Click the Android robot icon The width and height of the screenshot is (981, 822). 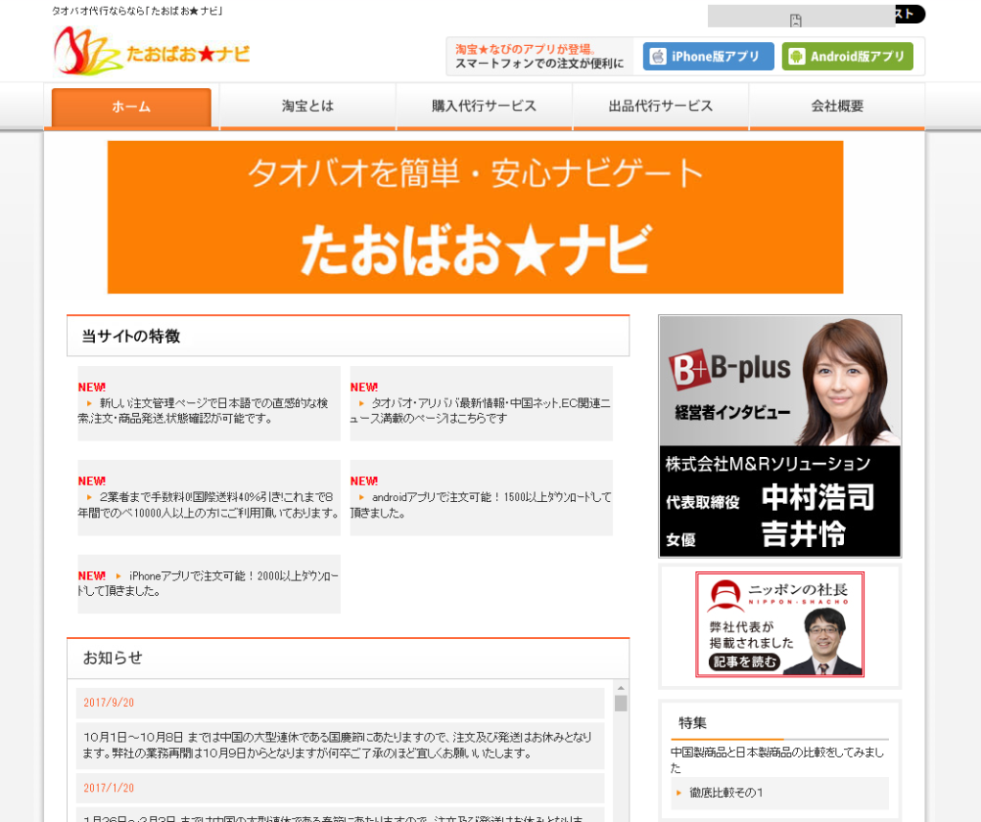796,57
